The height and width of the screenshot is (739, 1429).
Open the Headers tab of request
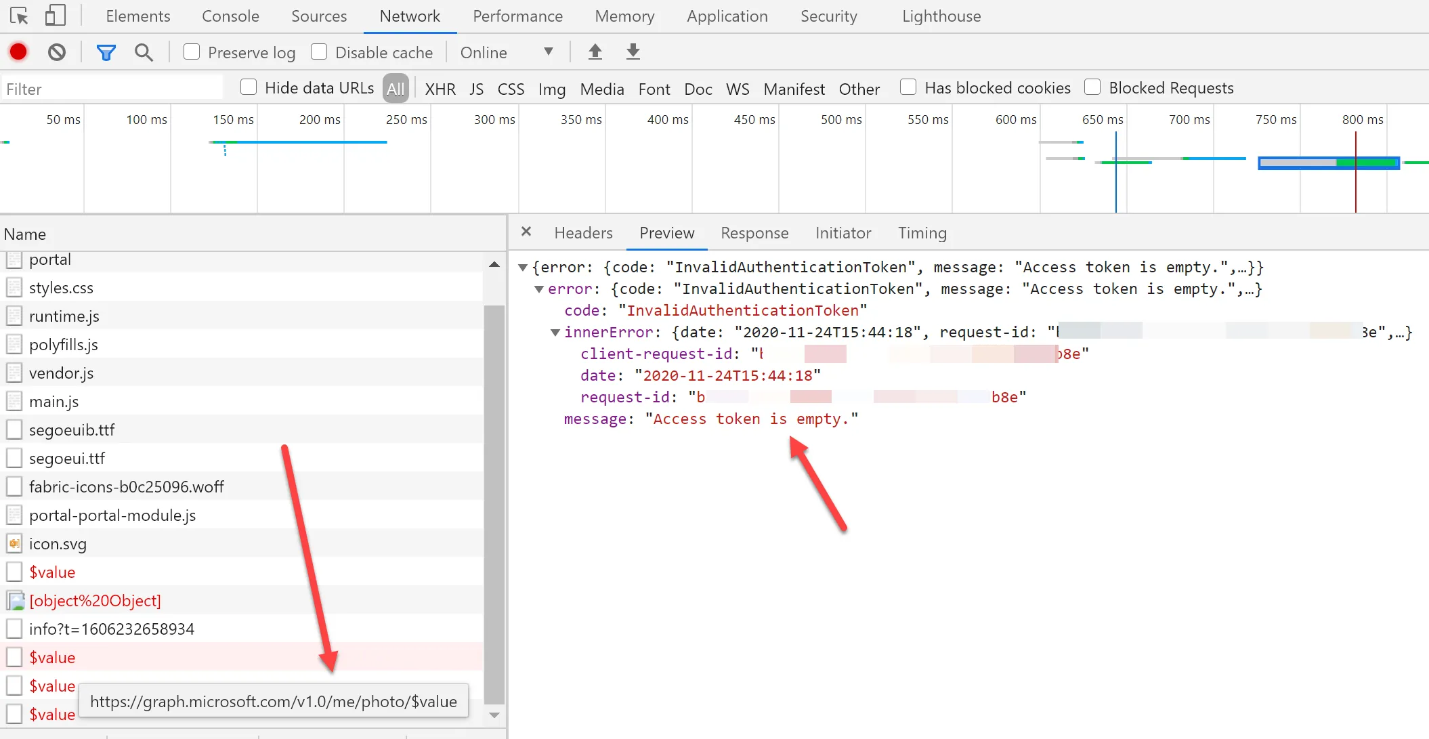583,233
